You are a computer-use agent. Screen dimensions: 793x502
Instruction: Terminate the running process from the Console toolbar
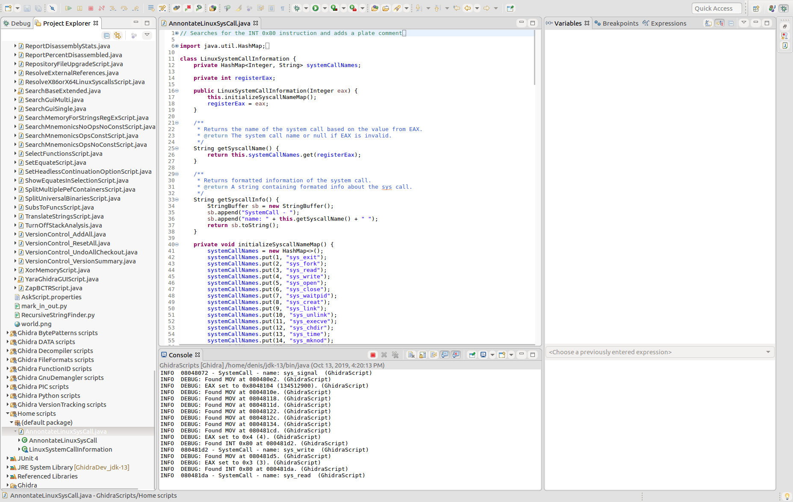[373, 355]
